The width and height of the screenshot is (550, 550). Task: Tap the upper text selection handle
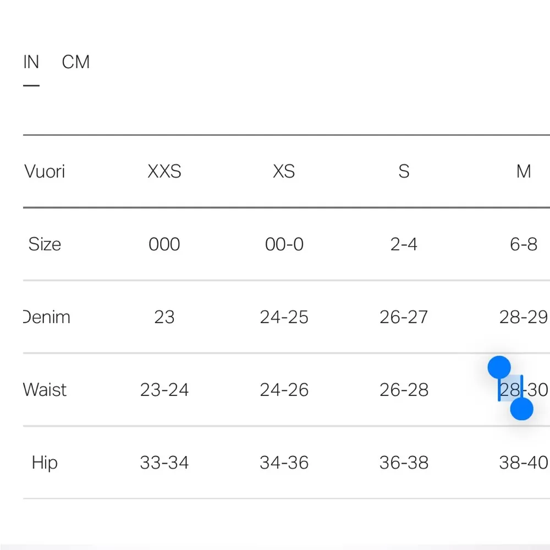[499, 367]
